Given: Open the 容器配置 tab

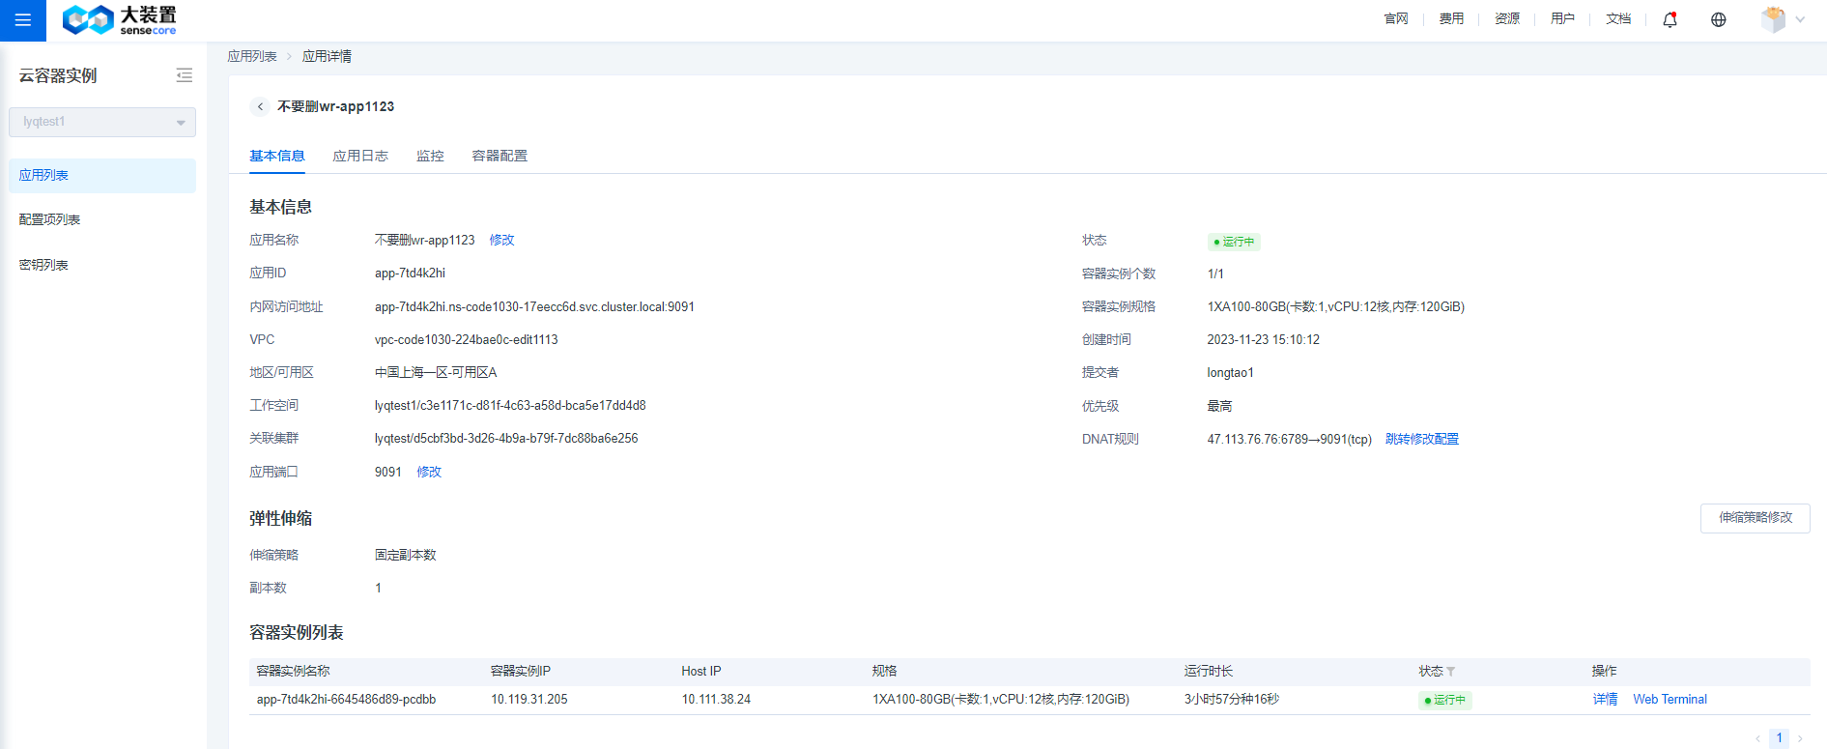Looking at the screenshot, I should 500,156.
